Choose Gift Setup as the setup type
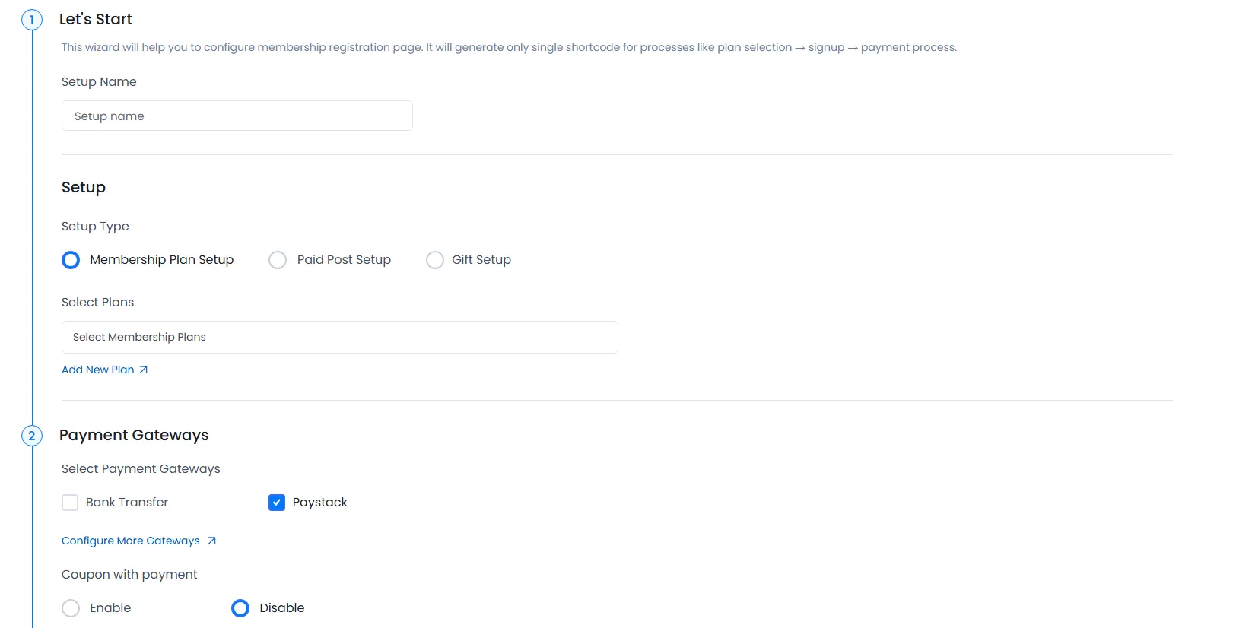 [x=434, y=259]
